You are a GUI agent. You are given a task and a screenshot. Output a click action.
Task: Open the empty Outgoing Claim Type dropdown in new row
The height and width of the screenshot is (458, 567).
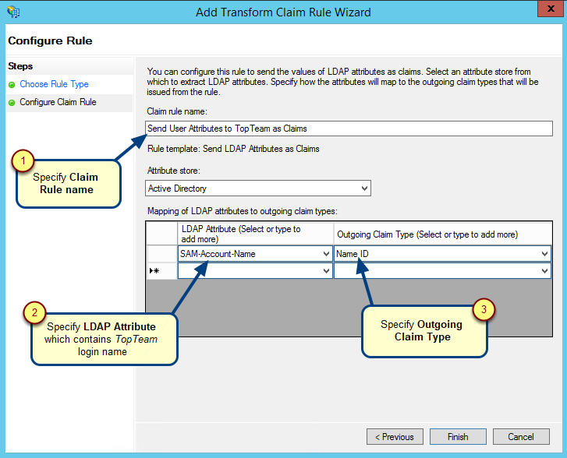click(x=544, y=271)
